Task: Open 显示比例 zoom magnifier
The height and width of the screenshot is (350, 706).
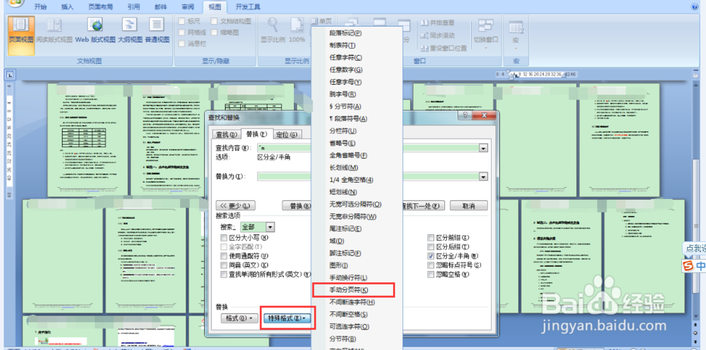Action: pyautogui.click(x=273, y=30)
